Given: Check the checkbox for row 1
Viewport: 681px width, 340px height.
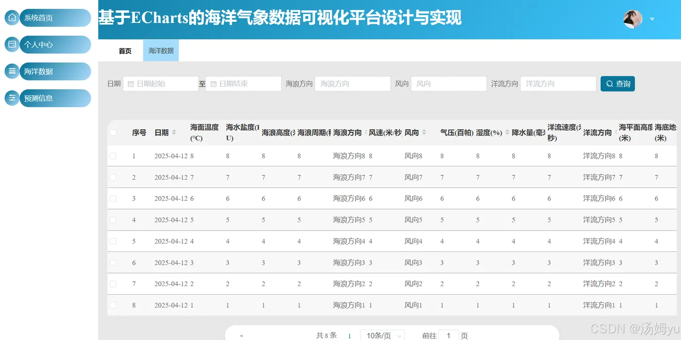Looking at the screenshot, I should coord(113,156).
